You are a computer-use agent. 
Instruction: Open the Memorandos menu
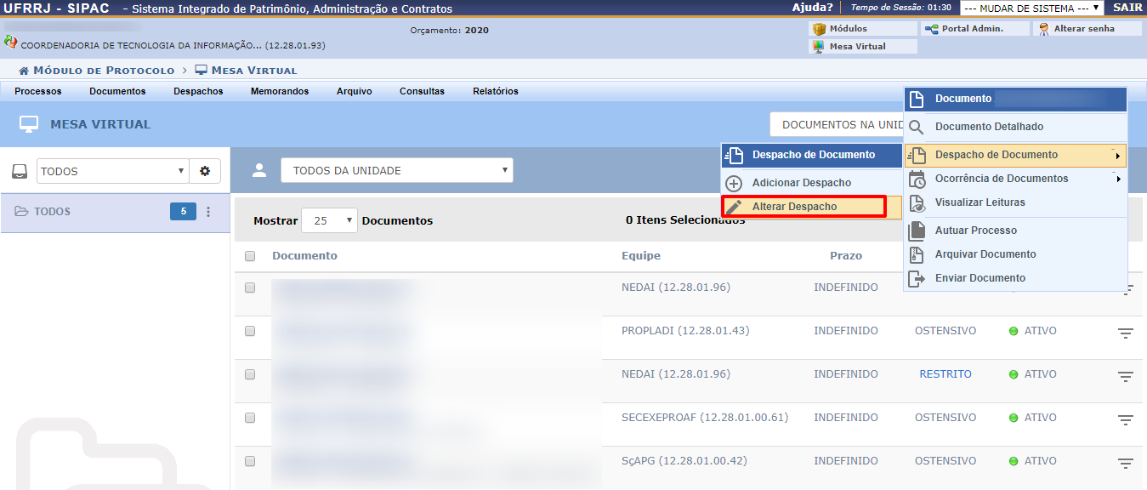click(x=280, y=91)
